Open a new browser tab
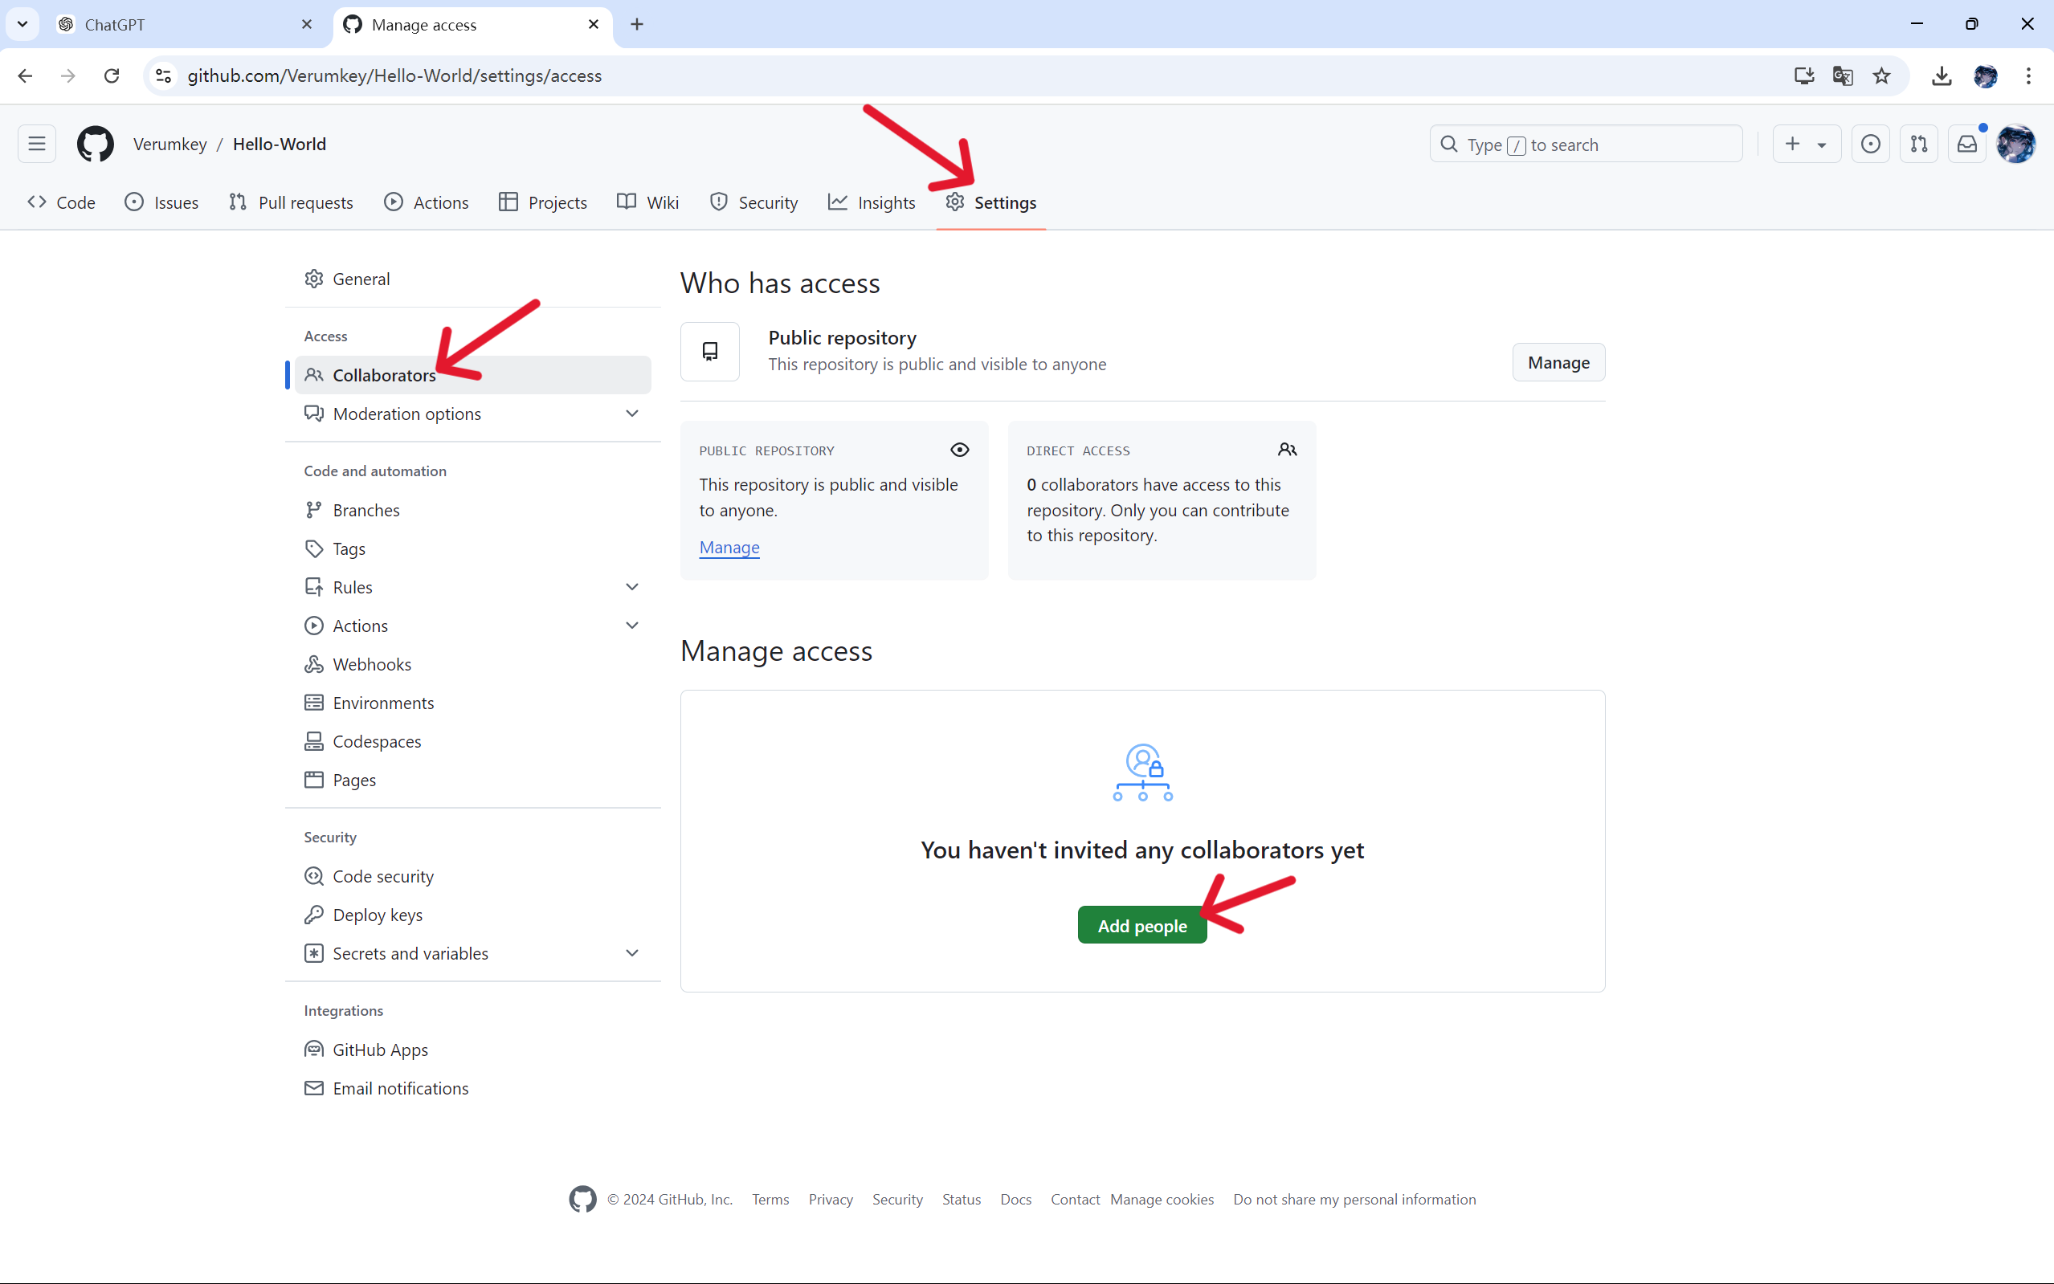The width and height of the screenshot is (2054, 1284). pos(637,25)
